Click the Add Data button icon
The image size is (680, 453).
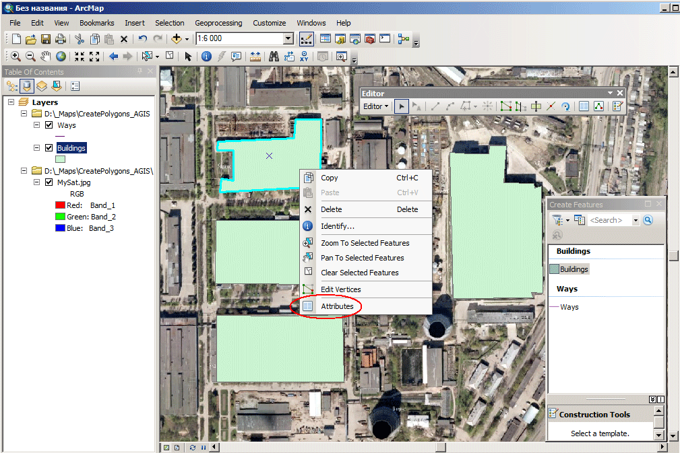tap(177, 39)
